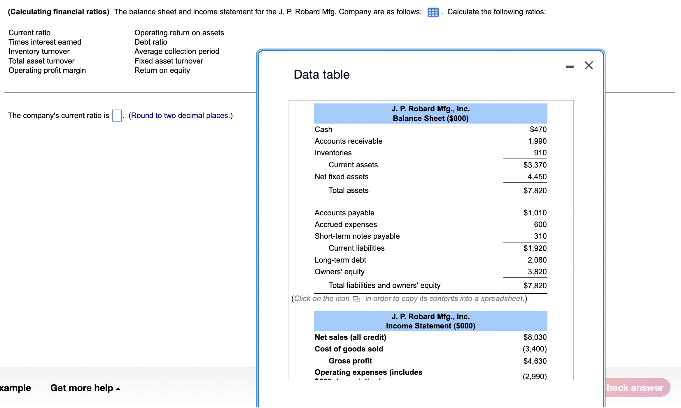Image resolution: width=681 pixels, height=408 pixels.
Task: Select the Accounts receivable value 1,990
Action: [538, 141]
